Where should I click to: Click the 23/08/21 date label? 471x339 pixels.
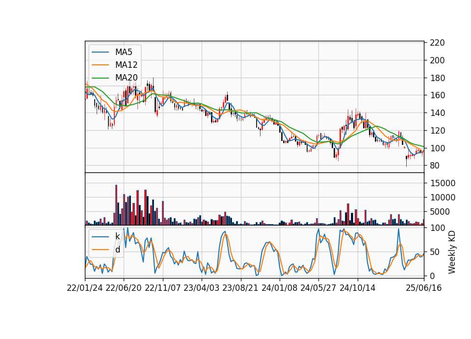click(240, 288)
